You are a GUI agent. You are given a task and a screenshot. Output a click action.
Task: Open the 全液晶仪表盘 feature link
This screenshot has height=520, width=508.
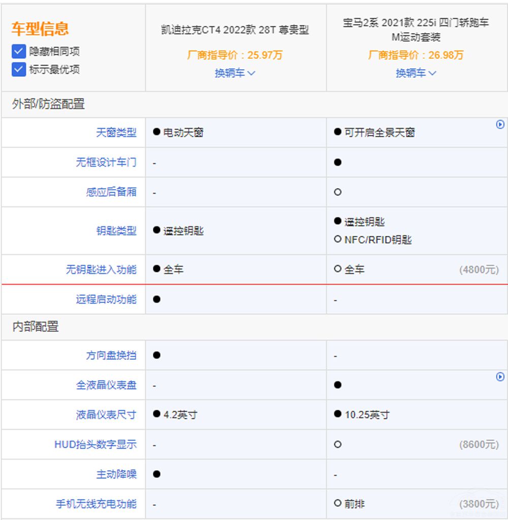pos(106,385)
